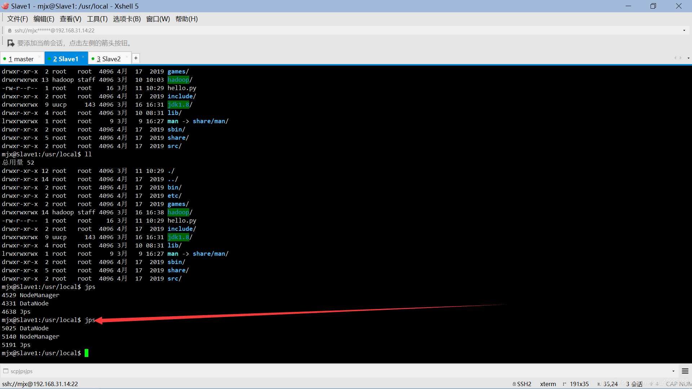Click the ssh://mjx@192.168.31.14:22 status text
This screenshot has height=389, width=692.
[x=40, y=384]
